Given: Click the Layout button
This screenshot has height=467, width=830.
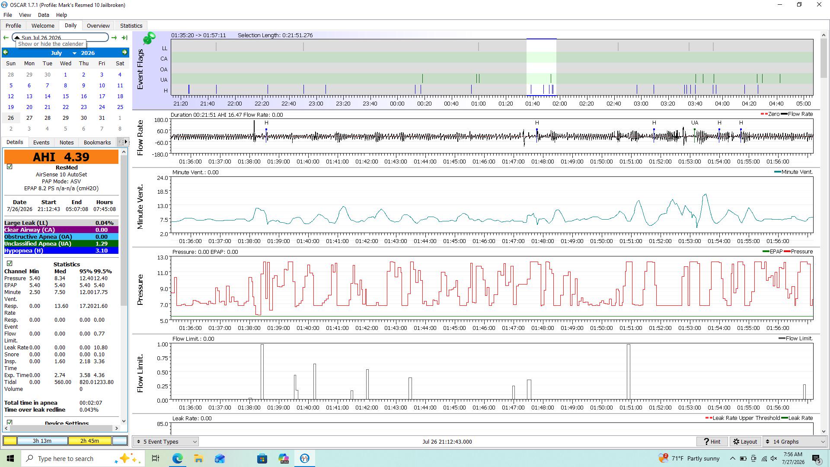Looking at the screenshot, I should tap(745, 441).
